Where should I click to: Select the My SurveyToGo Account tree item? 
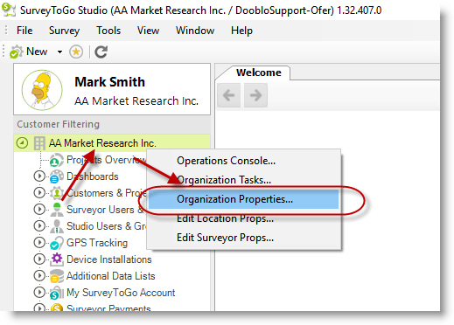(x=121, y=293)
